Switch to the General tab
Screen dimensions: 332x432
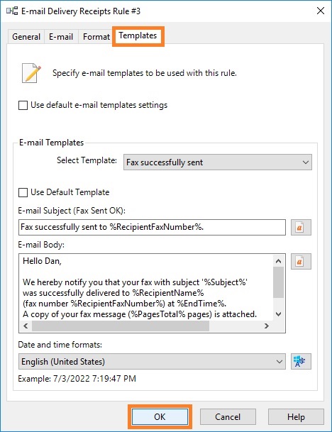tap(26, 37)
